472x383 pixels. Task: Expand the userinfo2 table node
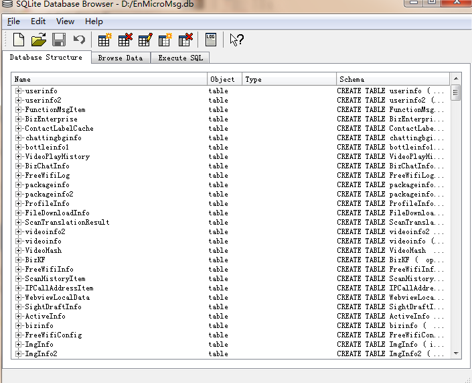pyautogui.click(x=18, y=100)
